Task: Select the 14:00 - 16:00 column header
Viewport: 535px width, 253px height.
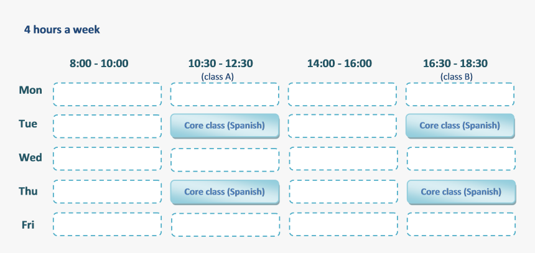Action: pos(340,63)
